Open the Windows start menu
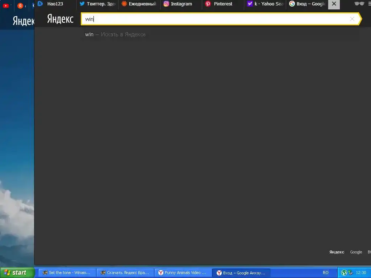 (17, 273)
